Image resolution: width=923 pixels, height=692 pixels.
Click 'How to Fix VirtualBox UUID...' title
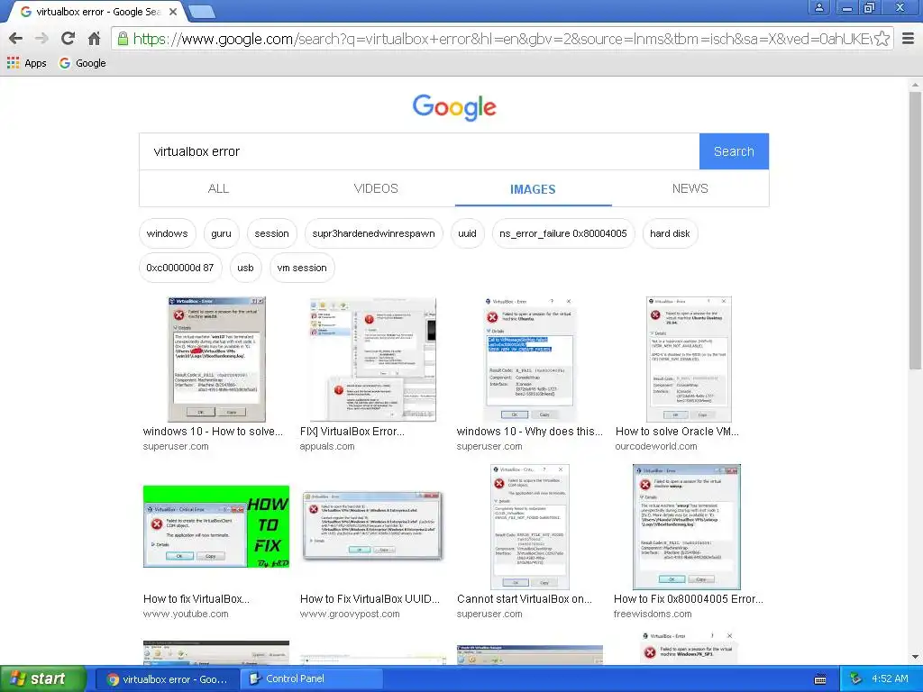(x=370, y=599)
